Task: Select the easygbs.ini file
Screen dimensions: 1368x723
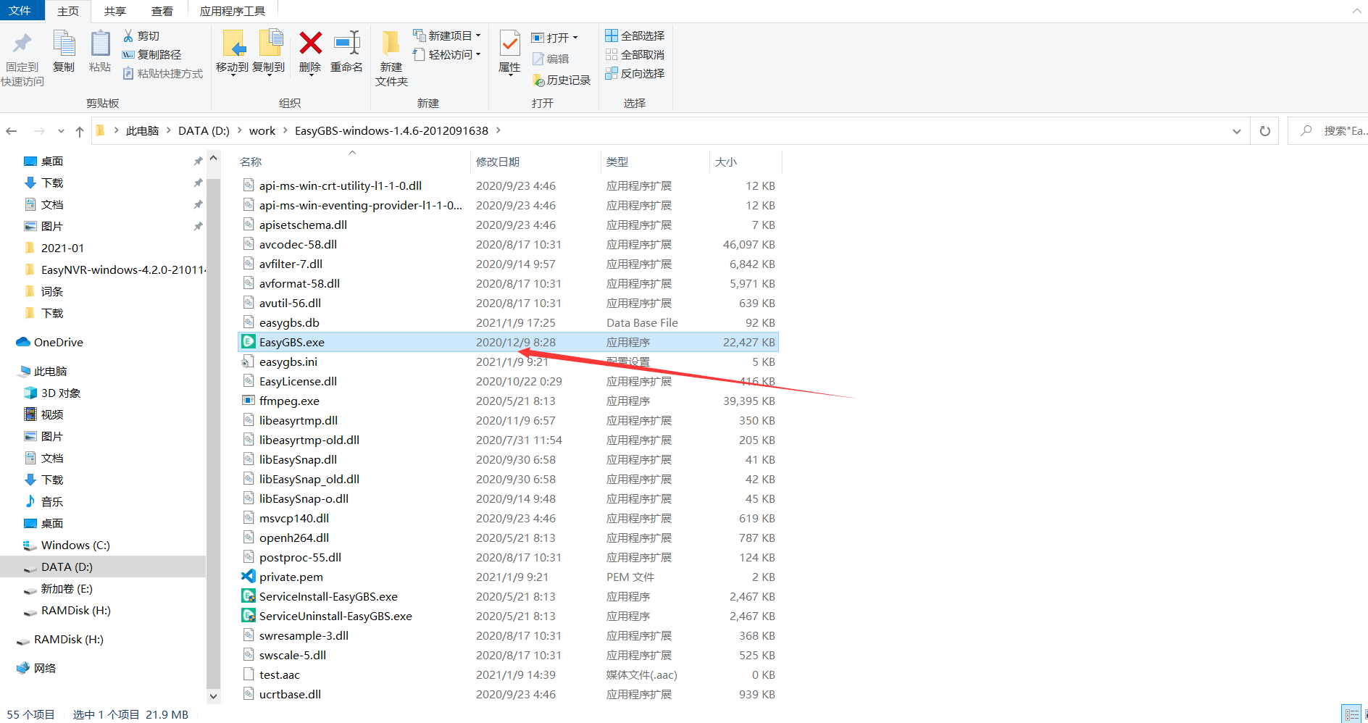Action: coord(508,361)
